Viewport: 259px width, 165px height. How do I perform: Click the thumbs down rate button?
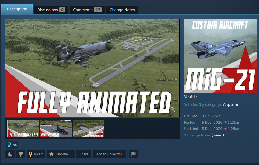pyautogui.click(x=21, y=154)
